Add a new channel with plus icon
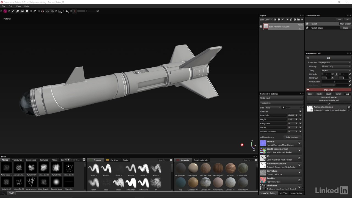352x198 pixels. 300,111
